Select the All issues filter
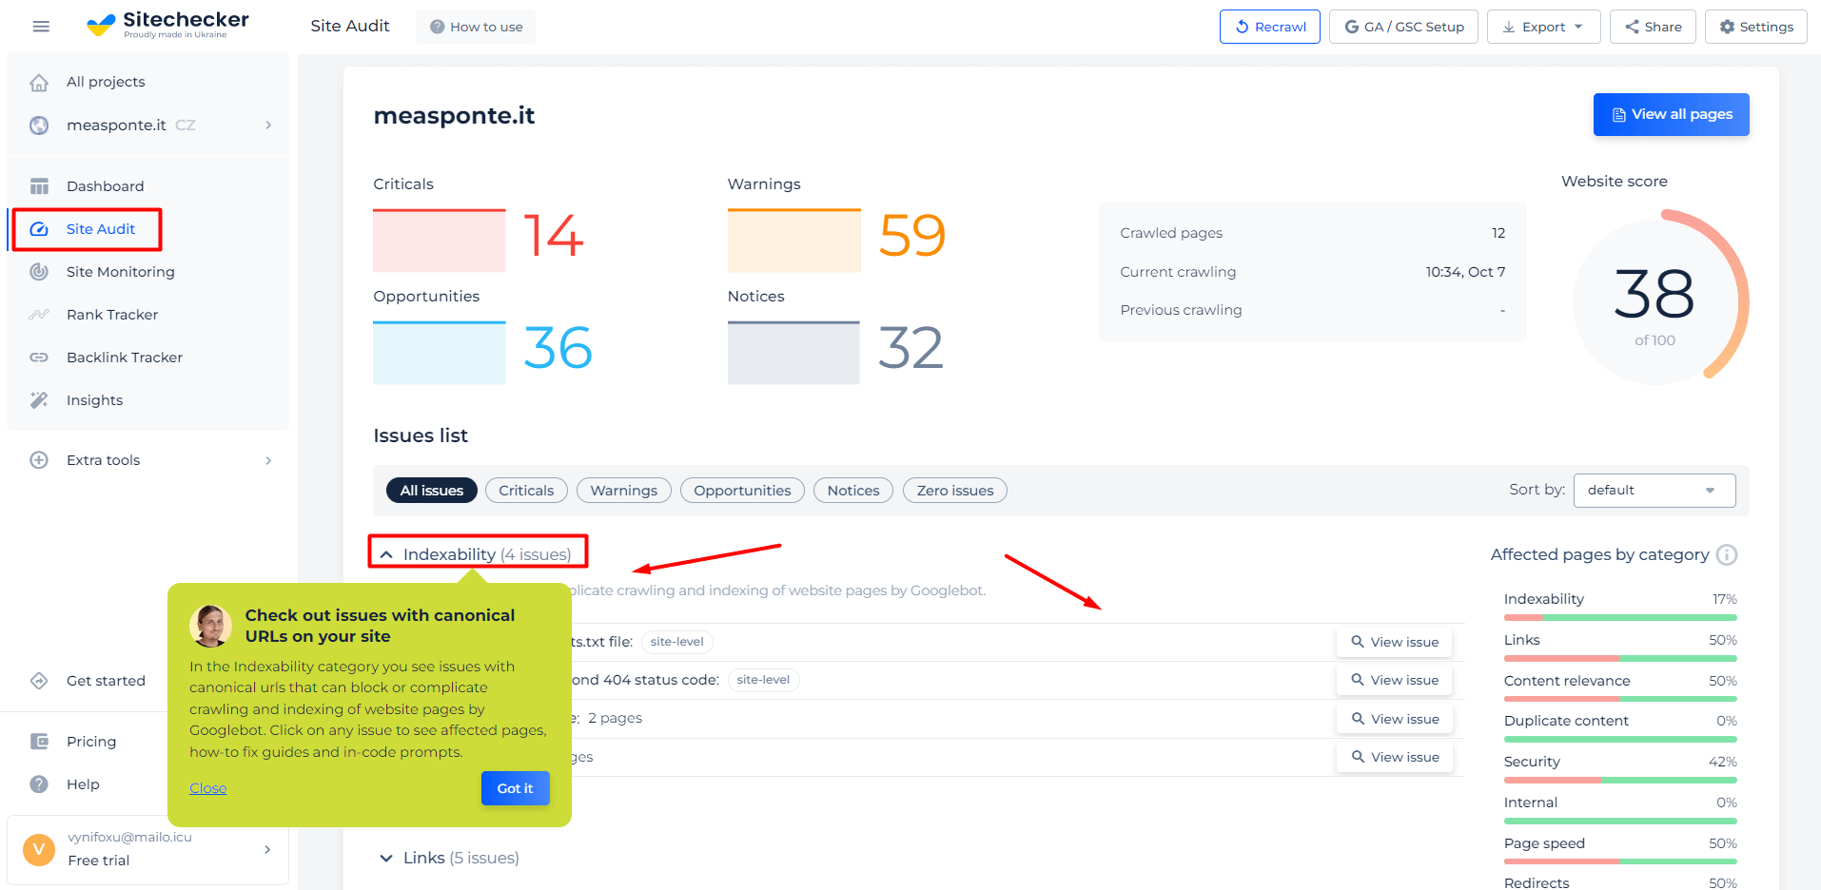The image size is (1821, 890). [431, 491]
